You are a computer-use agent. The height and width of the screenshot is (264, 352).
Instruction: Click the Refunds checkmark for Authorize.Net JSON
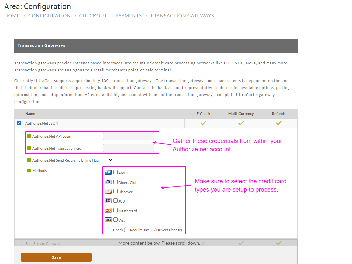pos(279,123)
